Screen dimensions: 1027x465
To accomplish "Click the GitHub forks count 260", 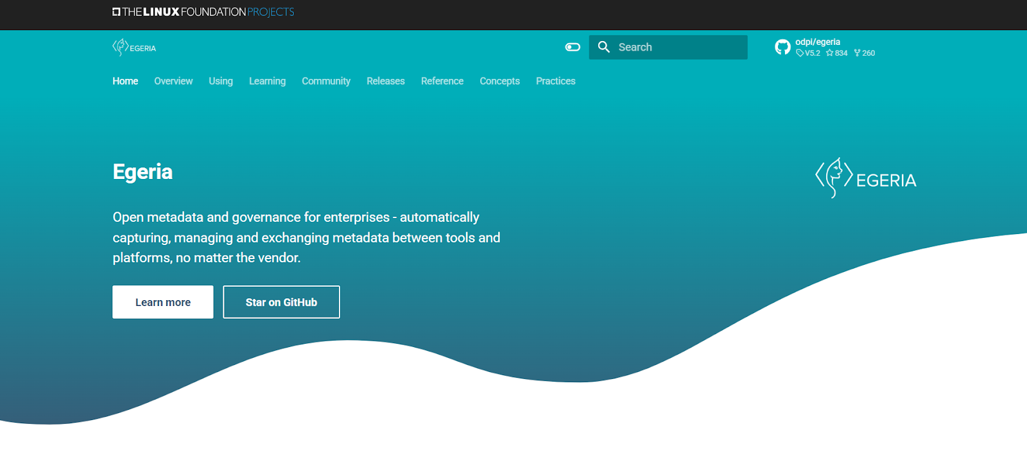I will click(868, 53).
